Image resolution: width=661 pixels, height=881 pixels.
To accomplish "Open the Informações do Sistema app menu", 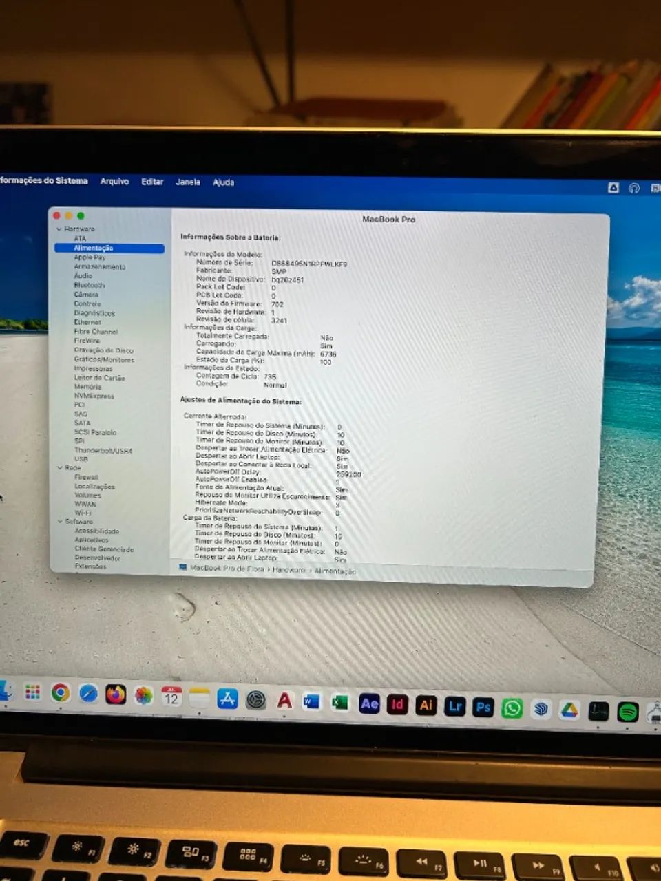I will pos(44,180).
